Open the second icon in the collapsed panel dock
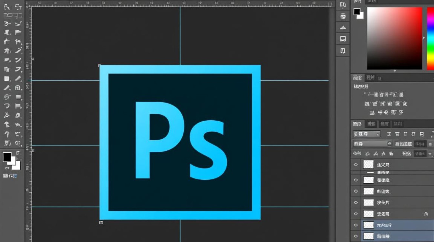 click(343, 16)
